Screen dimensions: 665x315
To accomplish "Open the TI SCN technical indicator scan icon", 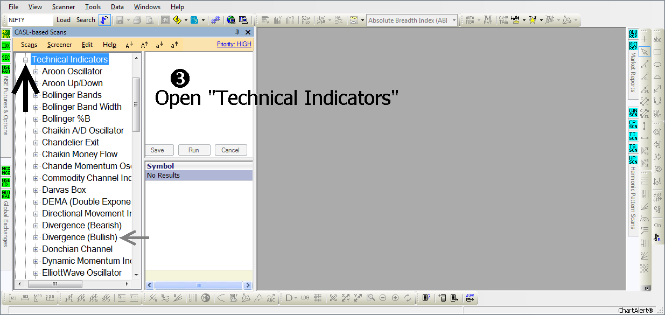I will [x=633, y=136].
